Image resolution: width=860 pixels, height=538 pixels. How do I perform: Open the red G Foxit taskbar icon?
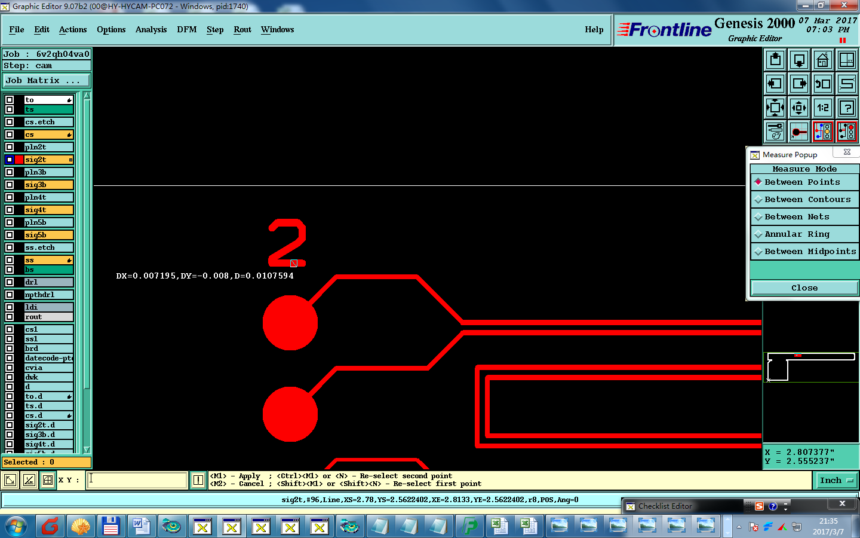[x=50, y=526]
